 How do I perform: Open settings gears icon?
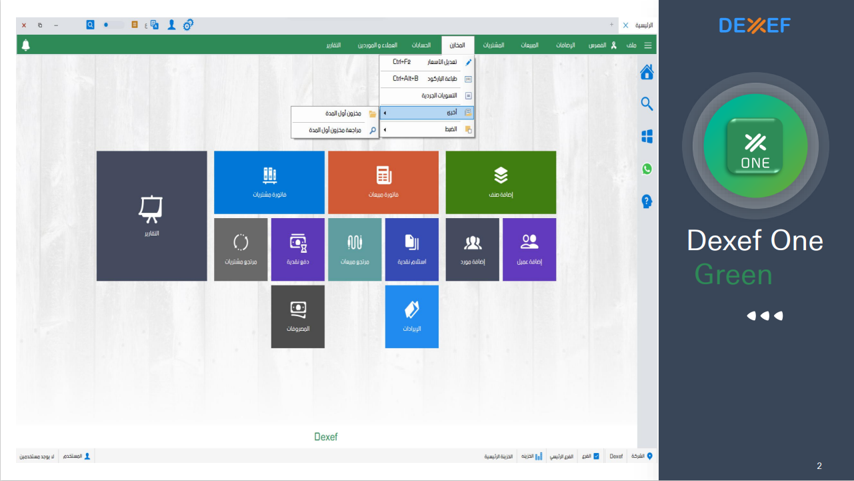coord(188,25)
